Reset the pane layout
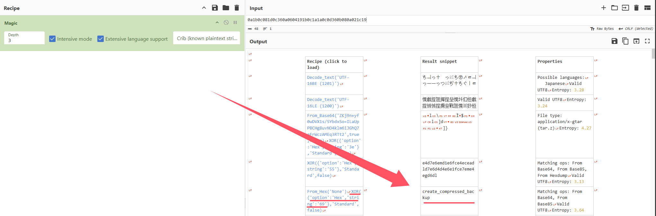Image resolution: width=656 pixels, height=216 pixels. 647,8
